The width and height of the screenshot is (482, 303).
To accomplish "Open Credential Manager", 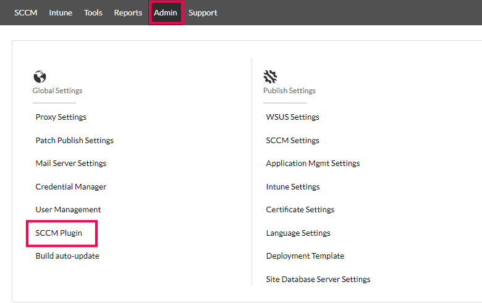I will [x=70, y=186].
